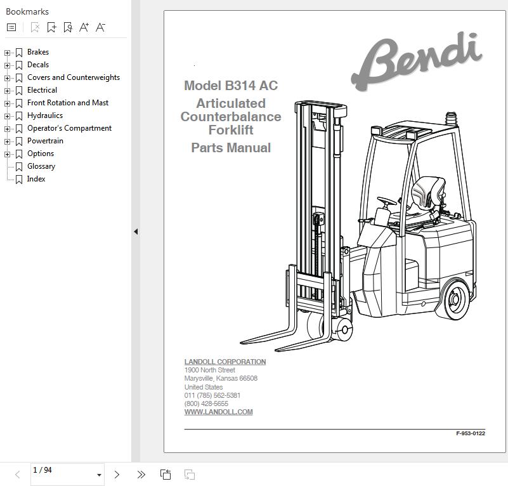Go to the Powertrain section
This screenshot has height=486, width=508.
click(45, 141)
